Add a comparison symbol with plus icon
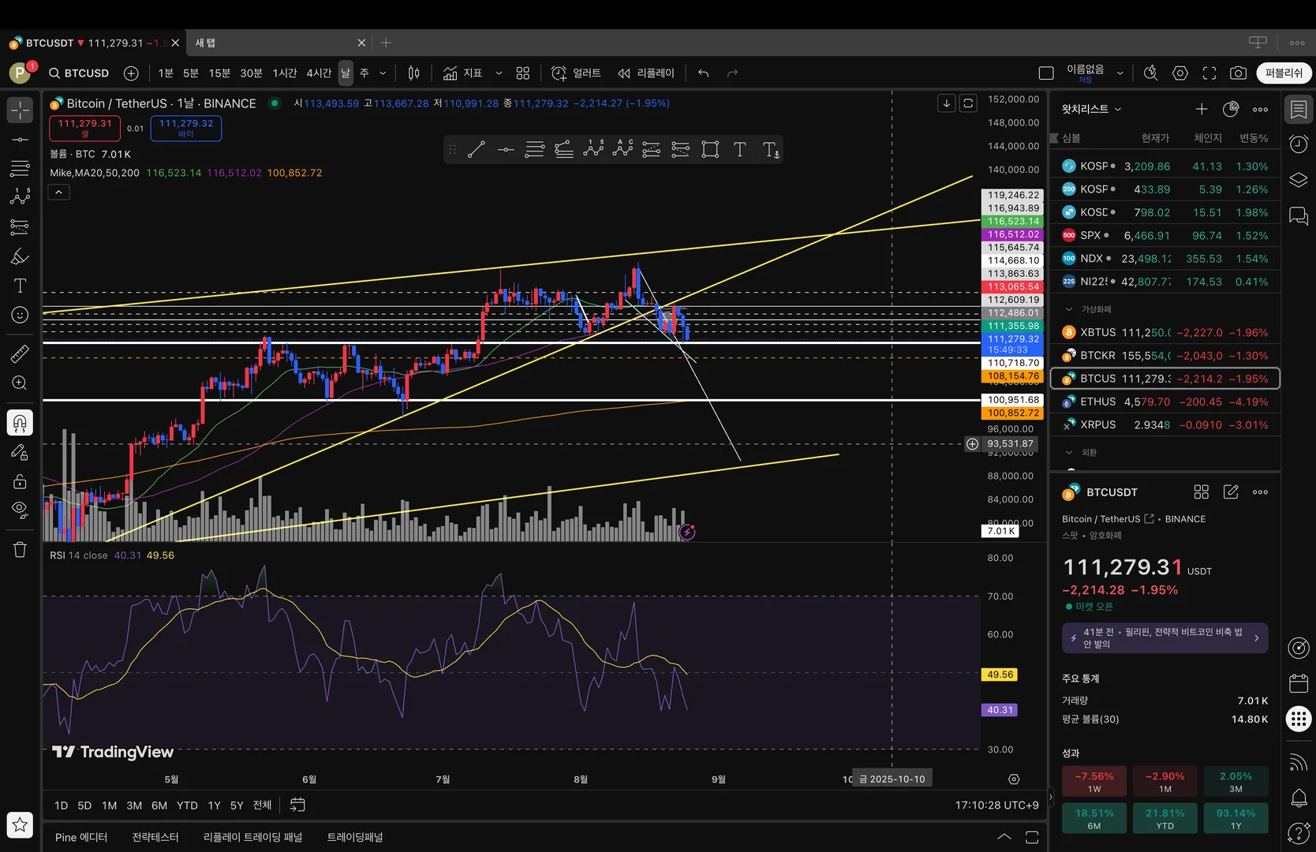 [131, 73]
